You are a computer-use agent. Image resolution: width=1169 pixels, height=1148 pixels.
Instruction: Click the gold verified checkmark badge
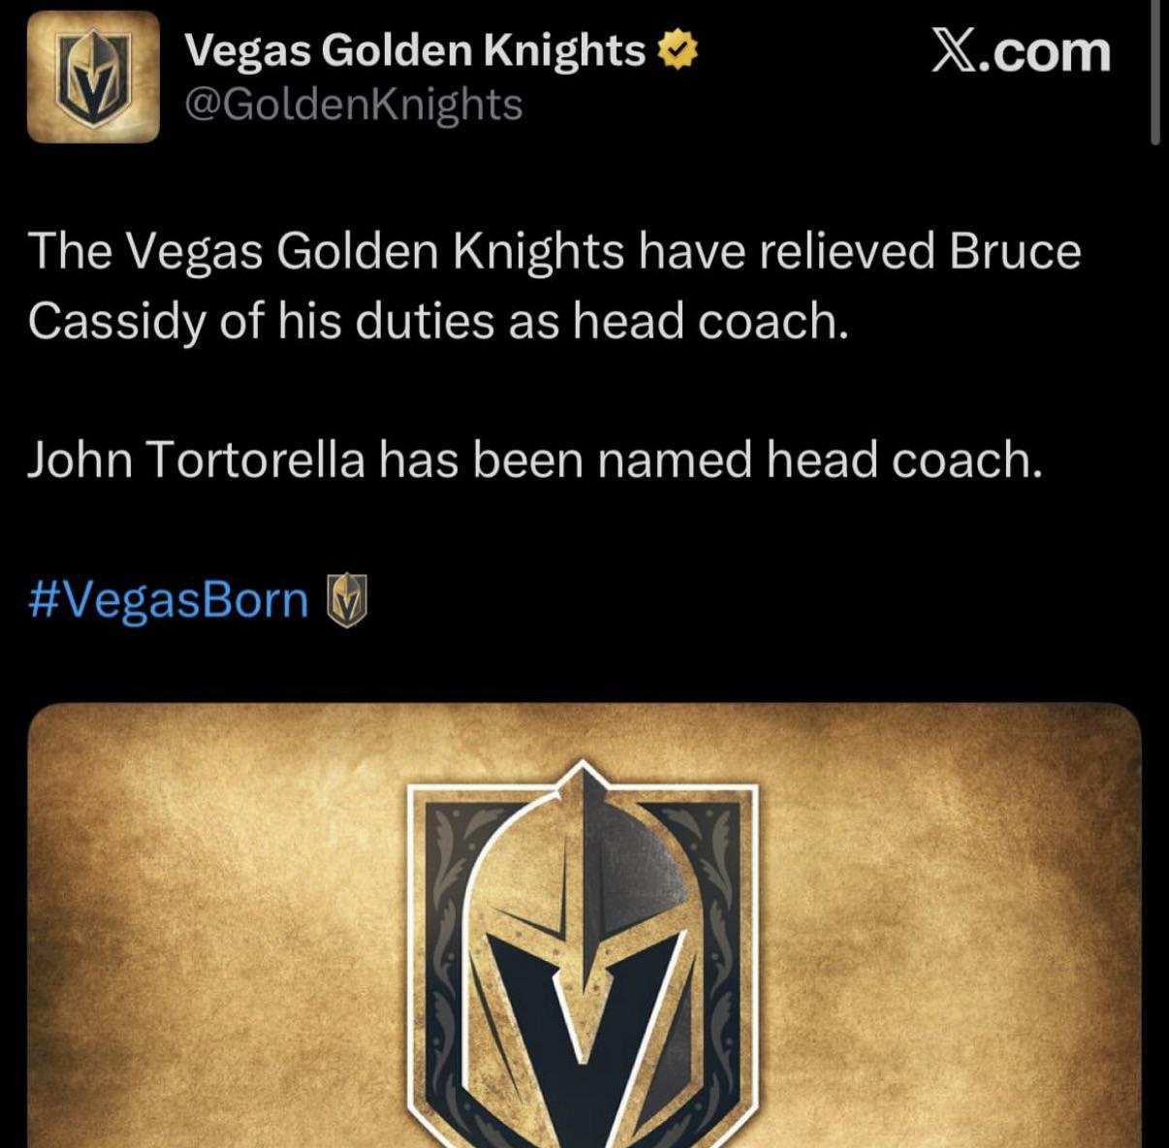(x=678, y=51)
